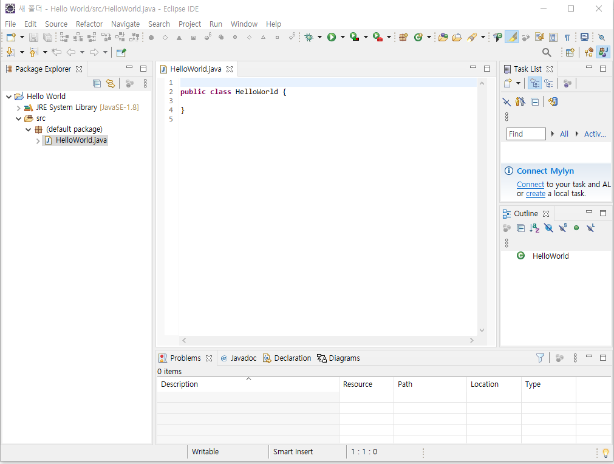
Task: Click the Open Type icon
Action: [443, 37]
